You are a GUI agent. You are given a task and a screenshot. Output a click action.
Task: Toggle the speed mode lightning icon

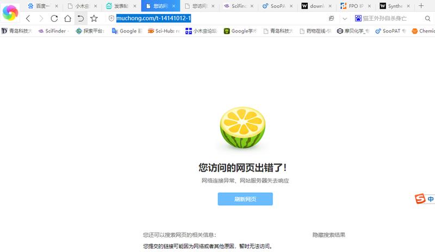tap(331, 18)
